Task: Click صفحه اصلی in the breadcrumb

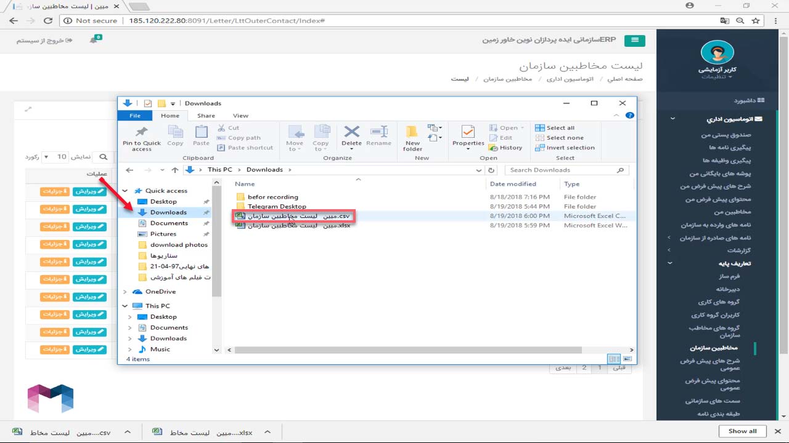Action: [625, 79]
